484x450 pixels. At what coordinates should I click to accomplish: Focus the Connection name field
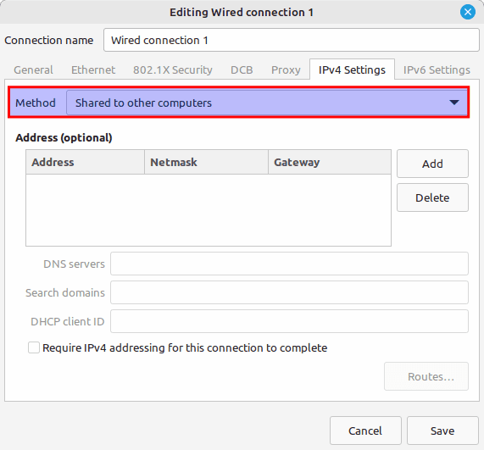291,40
